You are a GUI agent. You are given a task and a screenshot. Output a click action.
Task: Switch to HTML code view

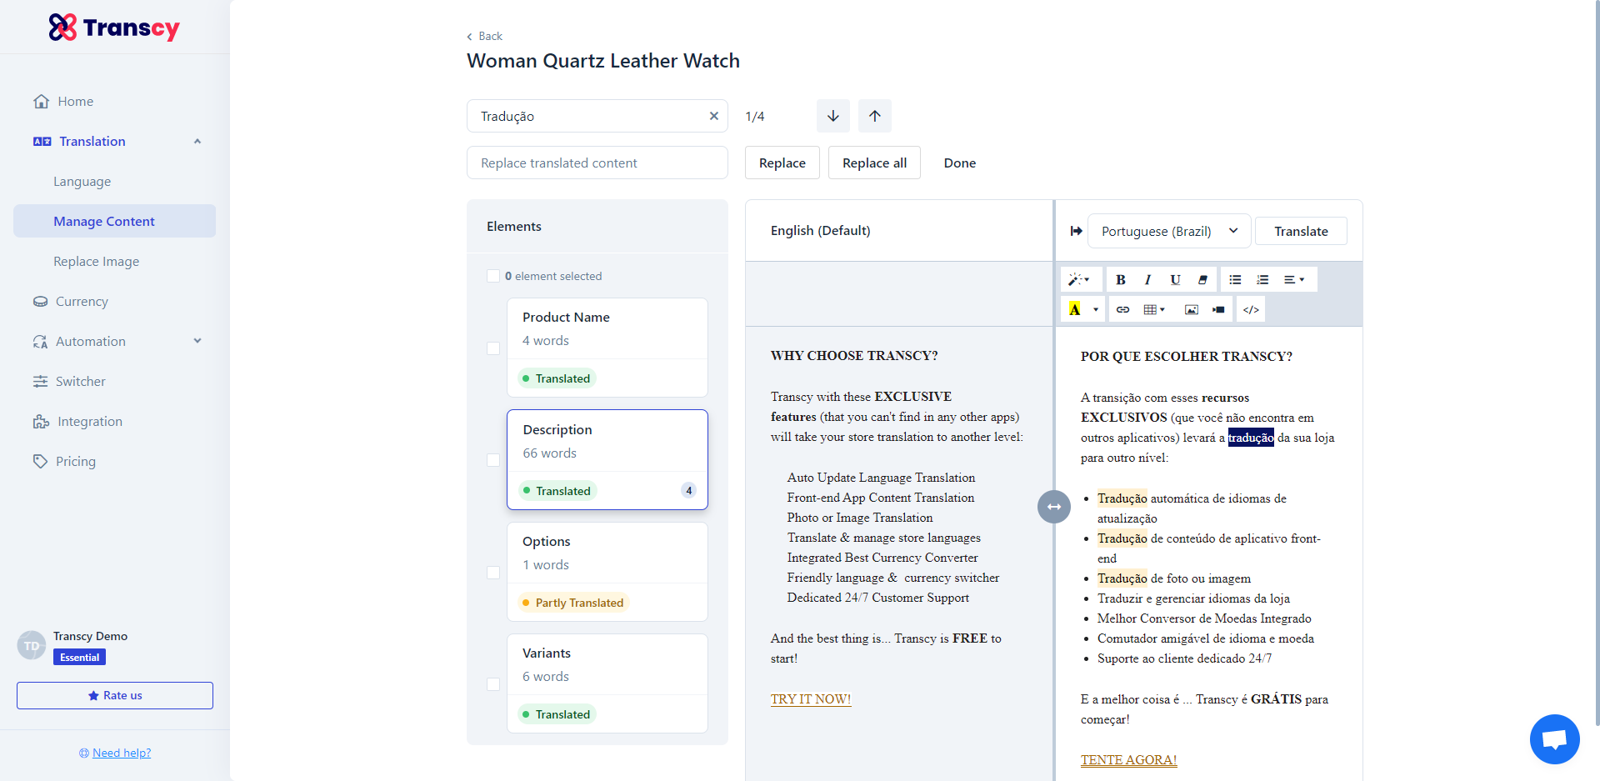[1251, 309]
